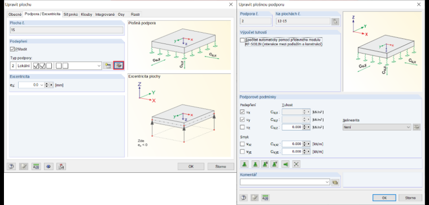429x205 pixels.
Task: Click the Cv,xz stiffness value field
Action: click(x=292, y=143)
